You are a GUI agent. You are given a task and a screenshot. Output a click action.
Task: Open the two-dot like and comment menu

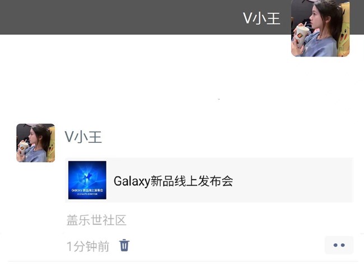coord(339,245)
